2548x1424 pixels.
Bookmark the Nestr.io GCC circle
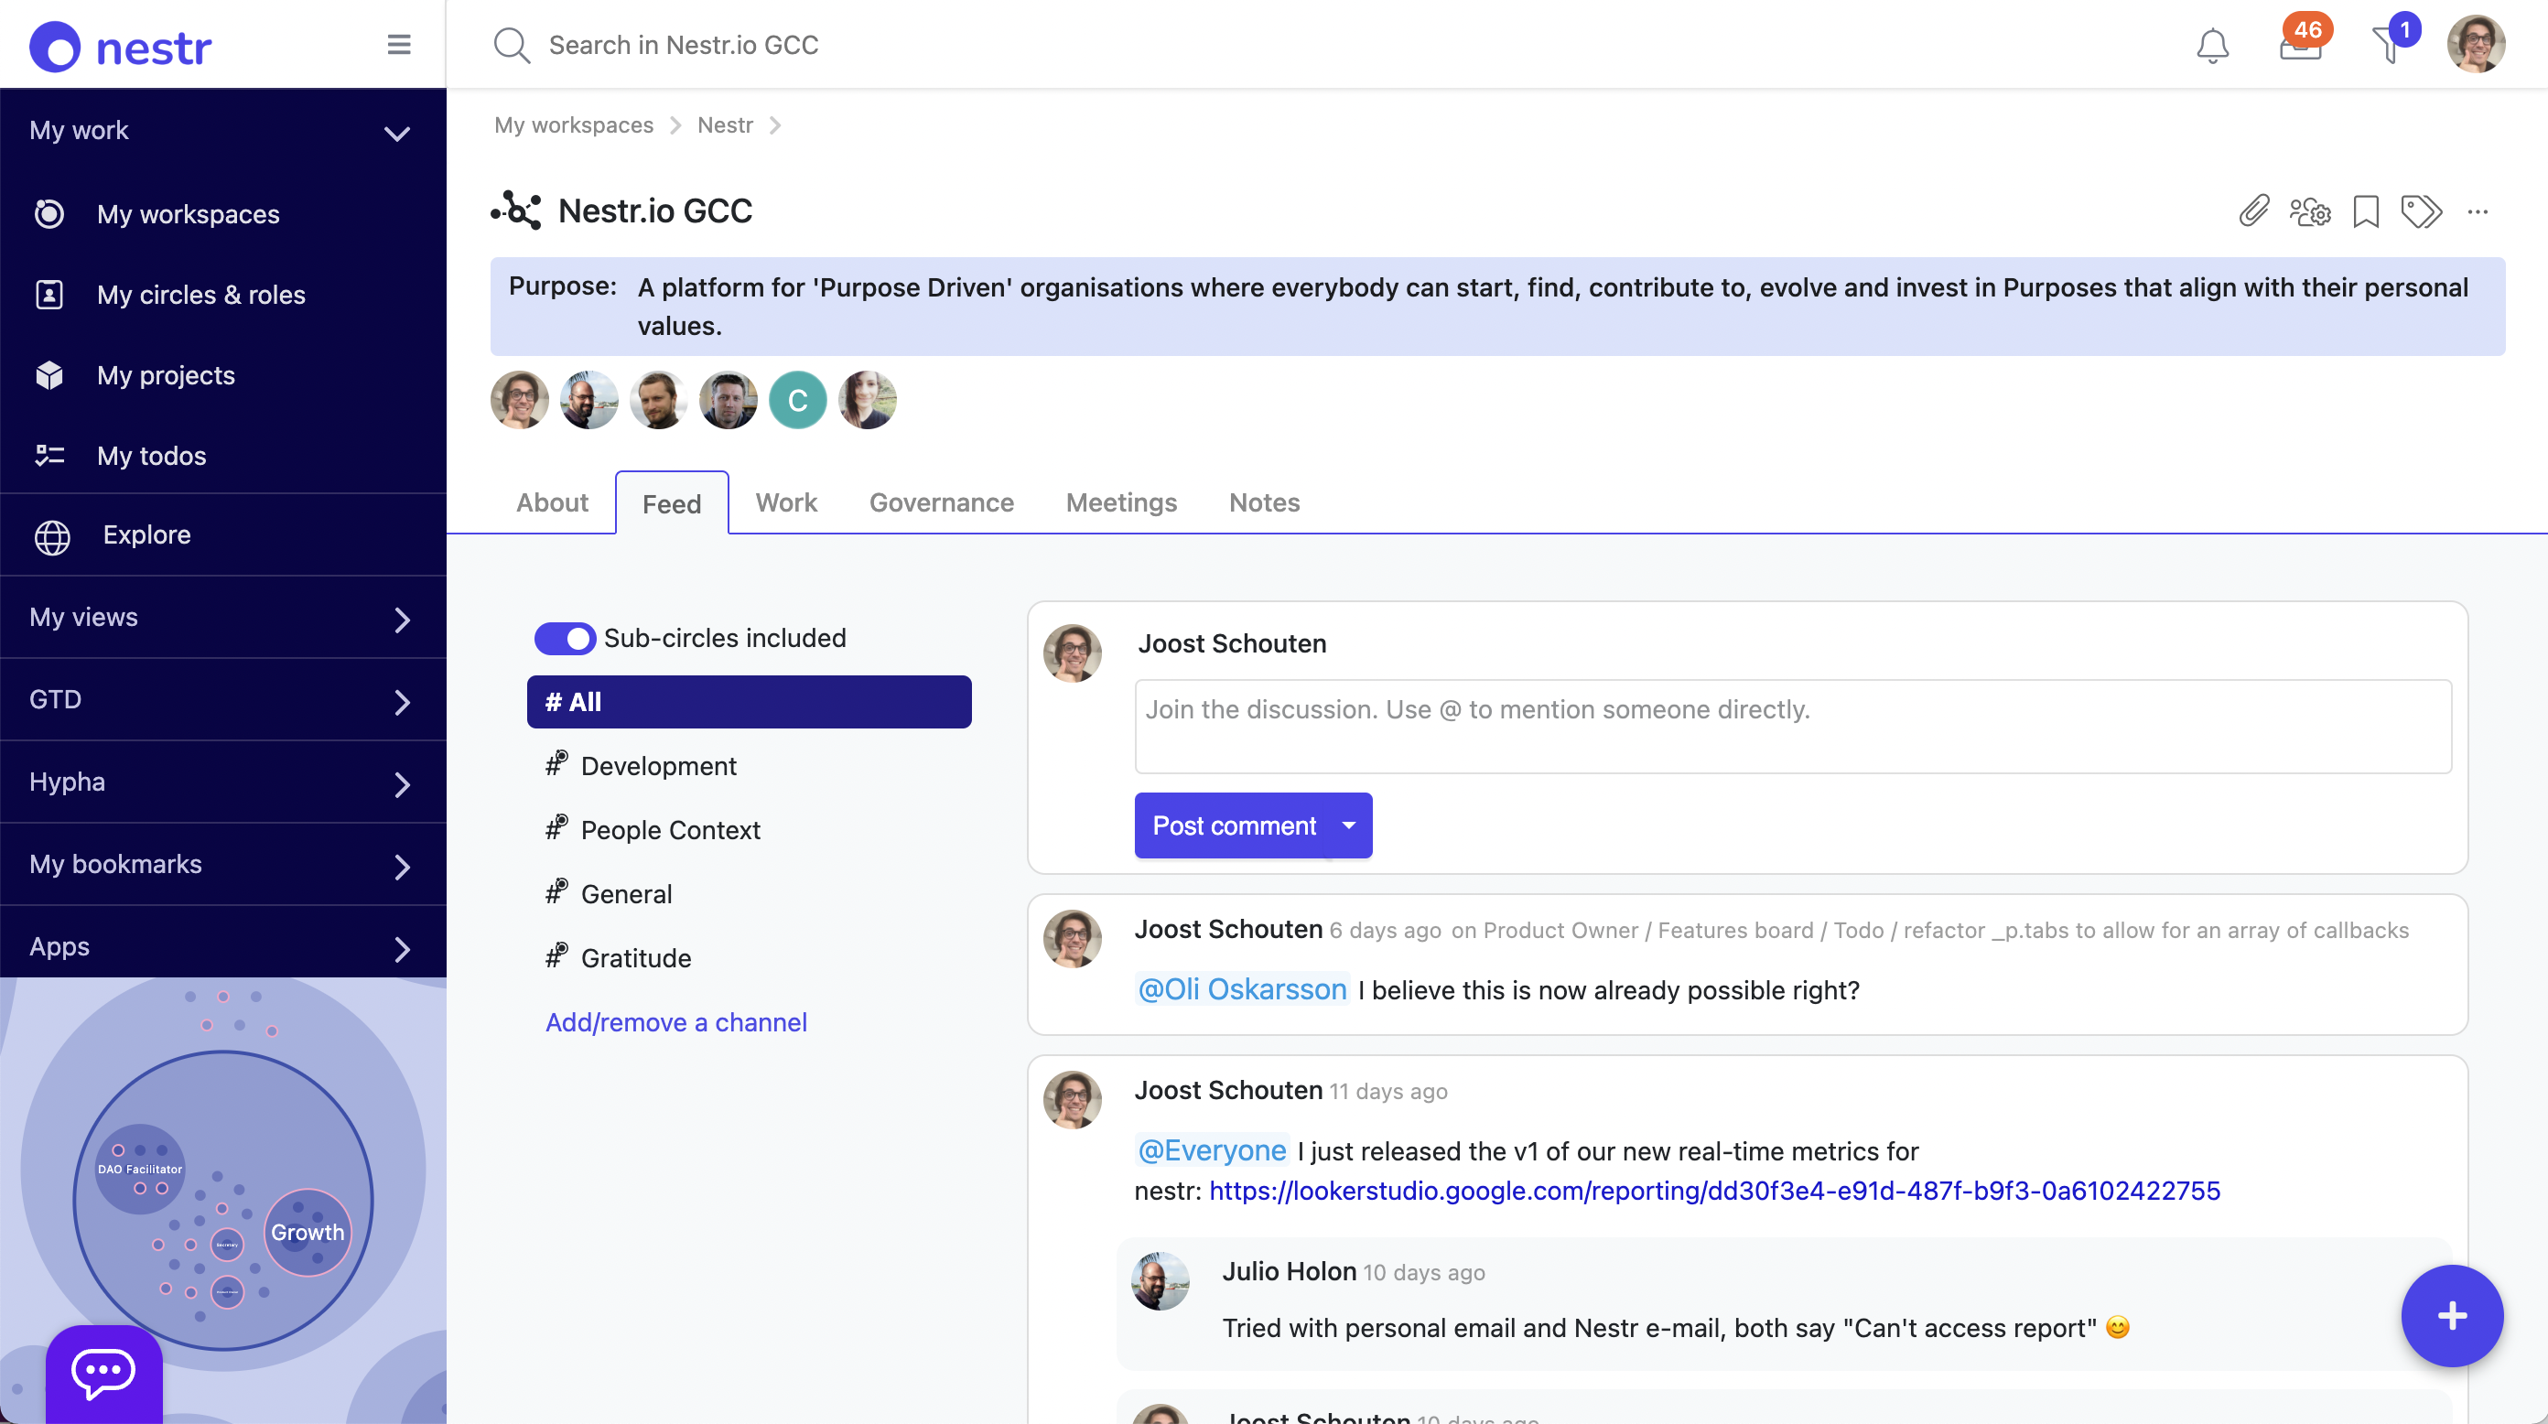2365,210
